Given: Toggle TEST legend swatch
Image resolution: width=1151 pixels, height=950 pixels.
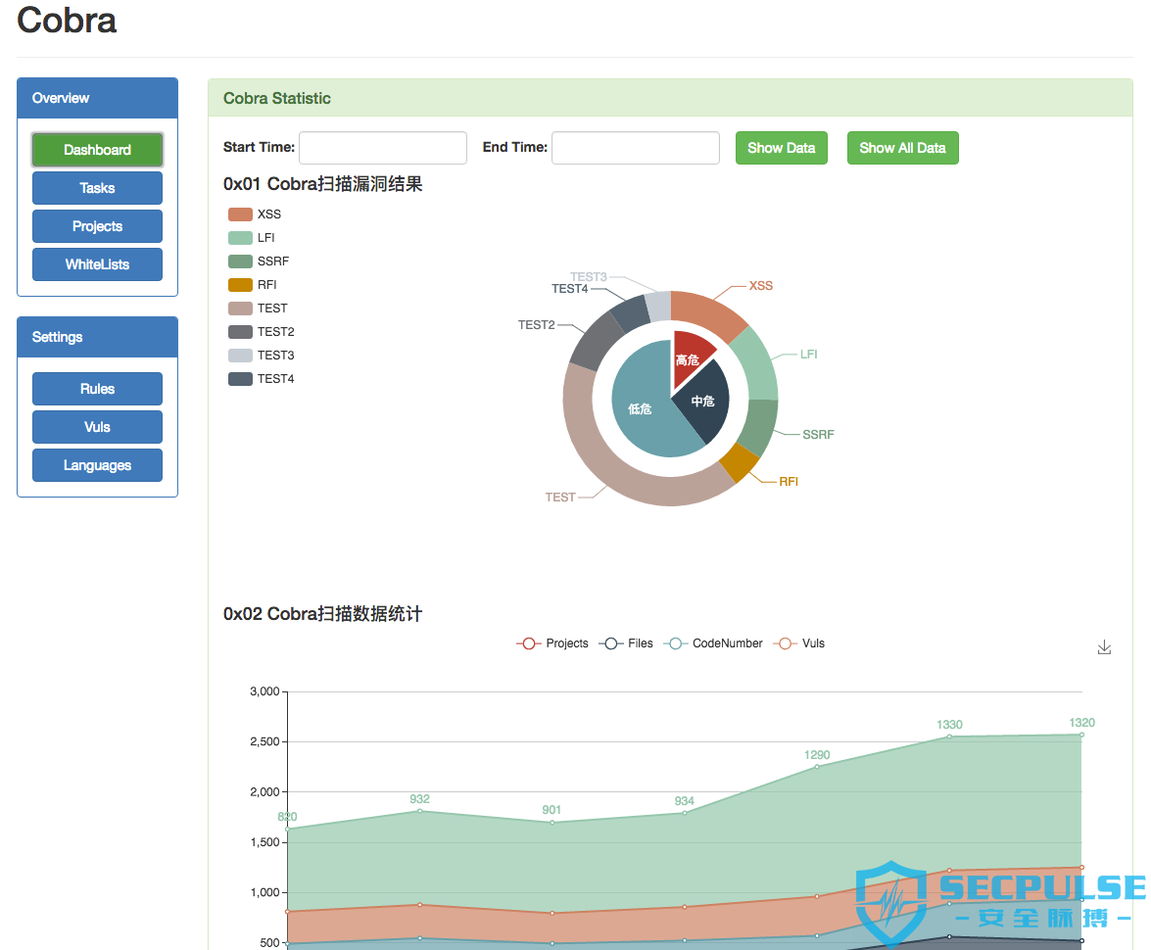Looking at the screenshot, I should 240,309.
